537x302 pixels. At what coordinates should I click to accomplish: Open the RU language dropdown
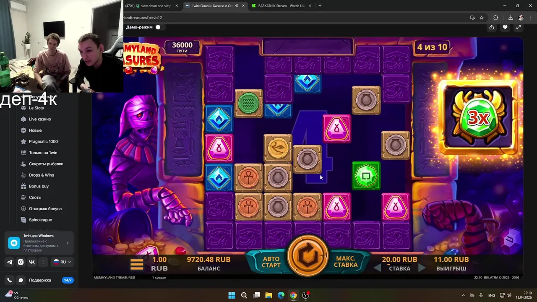click(x=62, y=262)
